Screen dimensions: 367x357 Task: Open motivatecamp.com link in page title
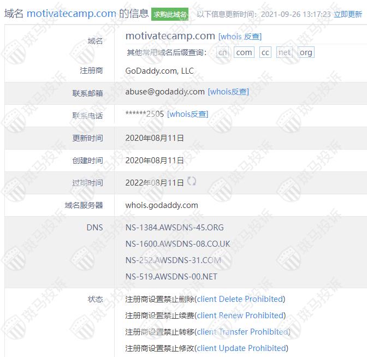pyautogui.click(x=71, y=14)
